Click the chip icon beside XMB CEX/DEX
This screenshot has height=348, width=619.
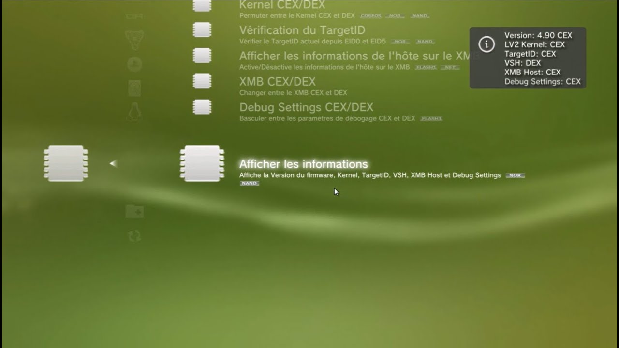pyautogui.click(x=202, y=81)
